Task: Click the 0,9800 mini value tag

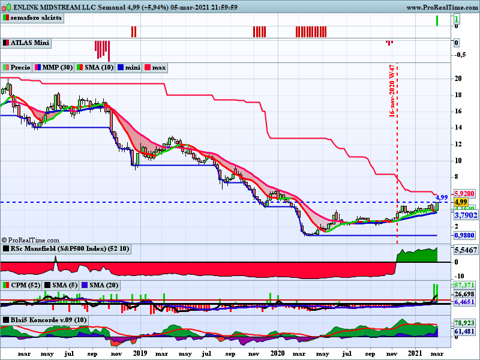Action: pyautogui.click(x=464, y=235)
